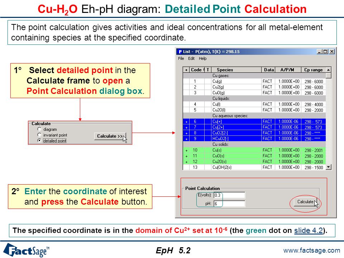Toggle the + mark for CuO(s) row
Screen dimensions: 344x258
coord(186,156)
